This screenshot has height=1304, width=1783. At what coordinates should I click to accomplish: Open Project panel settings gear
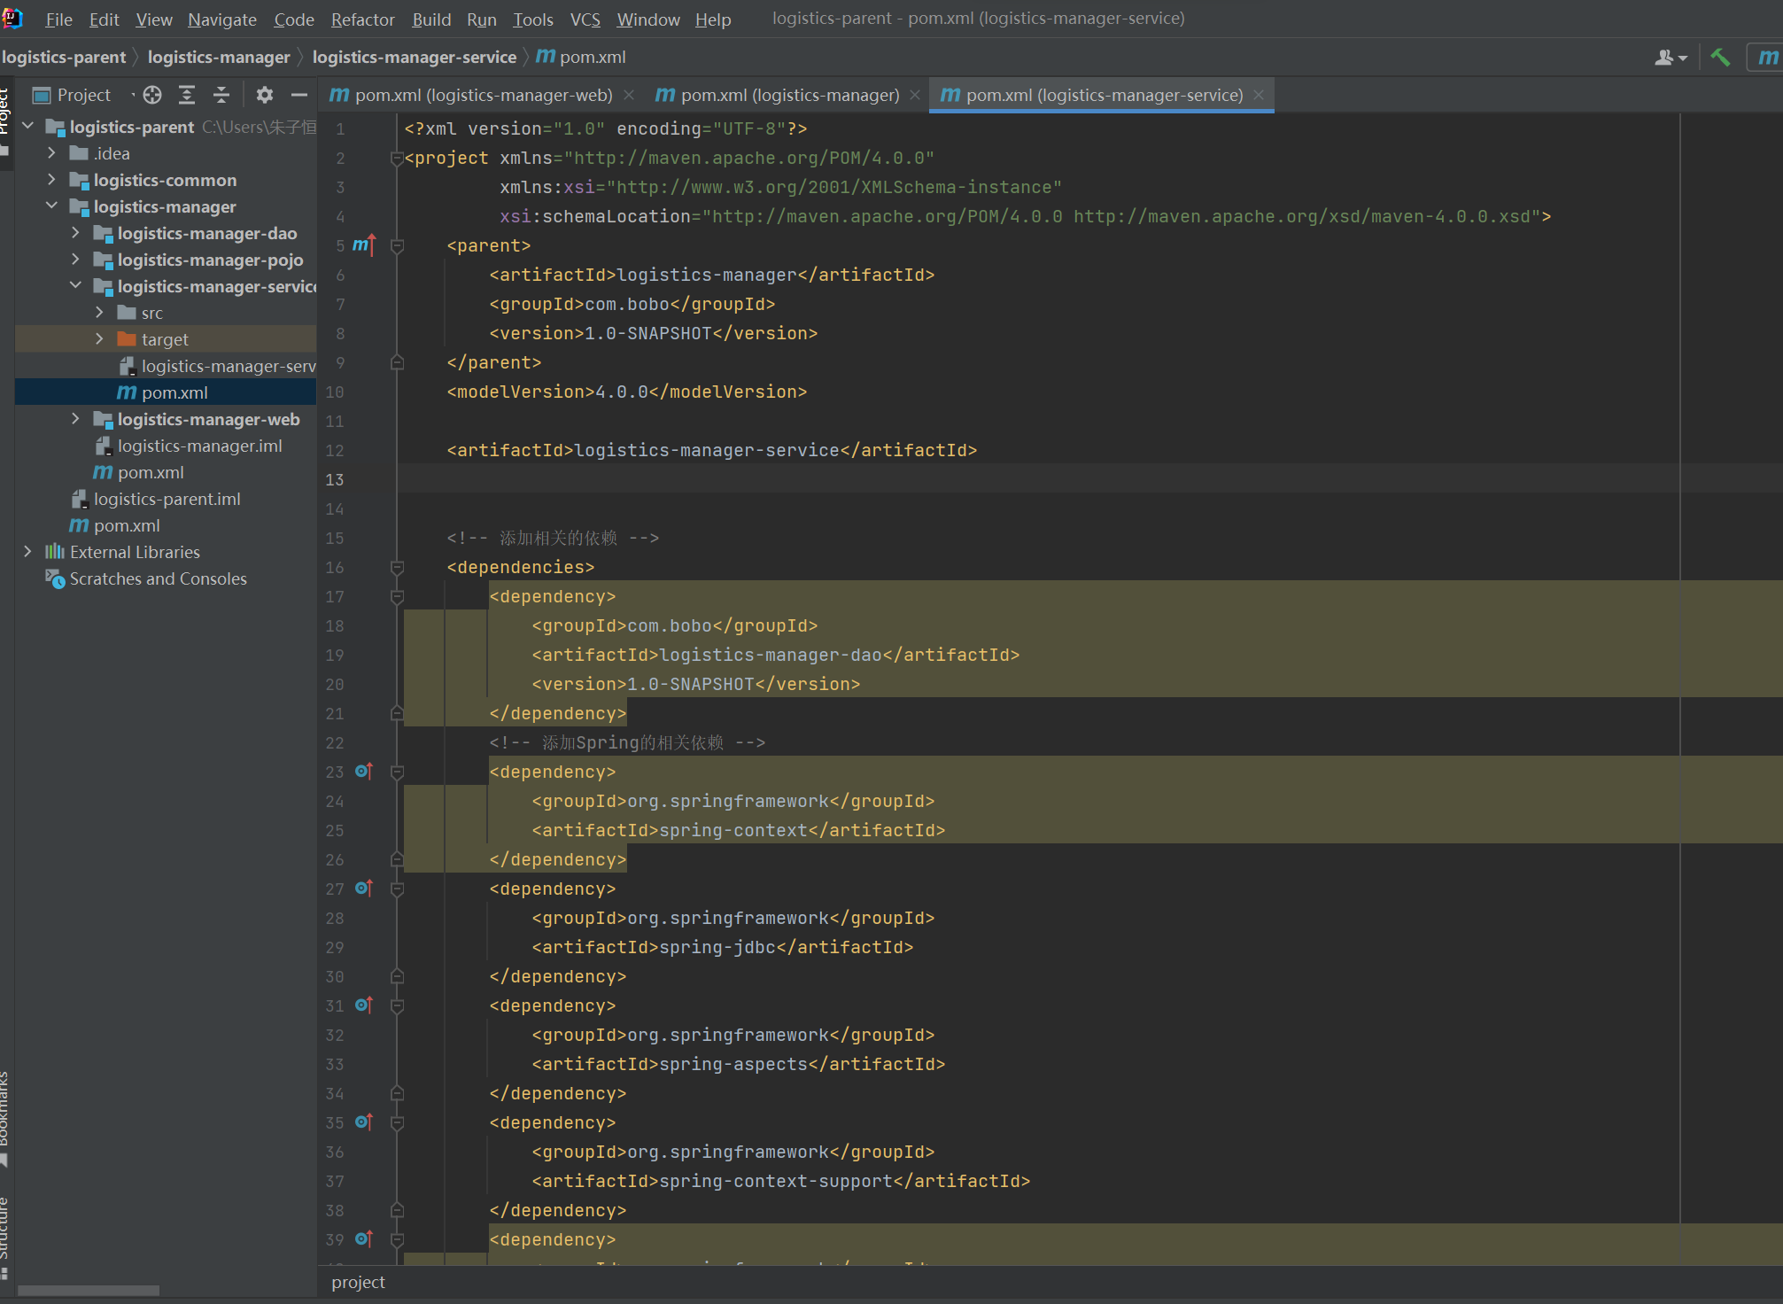click(x=264, y=95)
